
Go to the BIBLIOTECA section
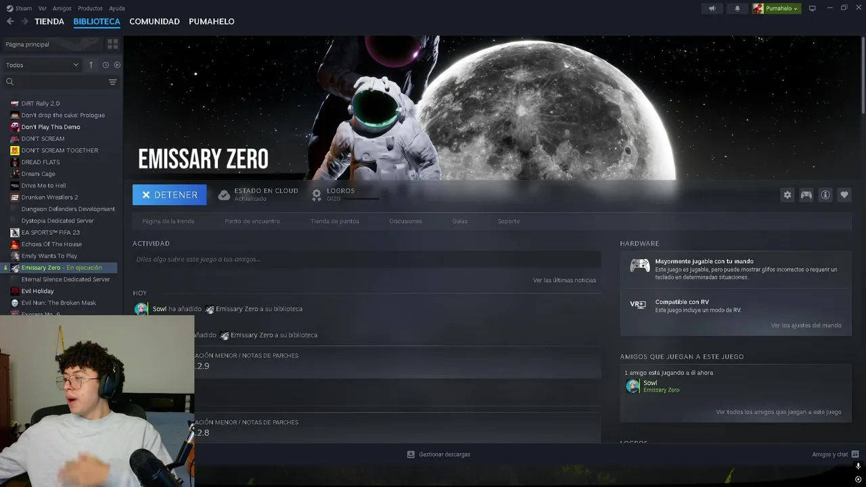click(97, 22)
